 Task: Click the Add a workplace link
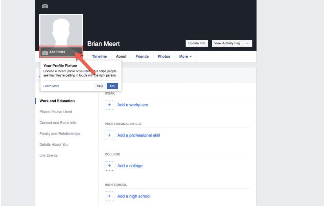133,105
